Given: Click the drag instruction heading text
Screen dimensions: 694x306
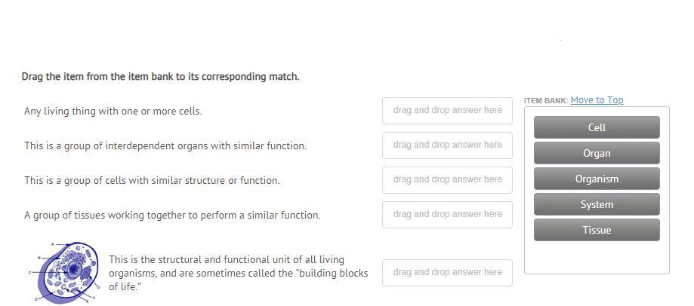Looking at the screenshot, I should click(160, 77).
